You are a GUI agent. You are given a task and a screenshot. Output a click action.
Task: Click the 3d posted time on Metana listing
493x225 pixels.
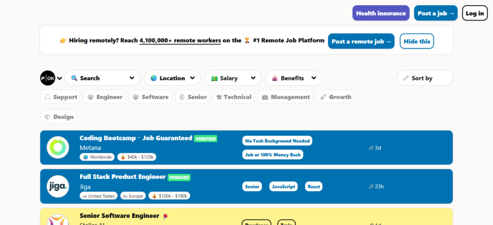click(378, 148)
